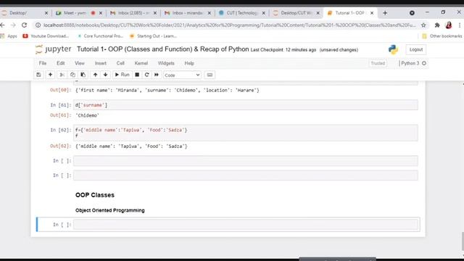
Task: Copy selected cells icon
Action: pyautogui.click(x=72, y=75)
